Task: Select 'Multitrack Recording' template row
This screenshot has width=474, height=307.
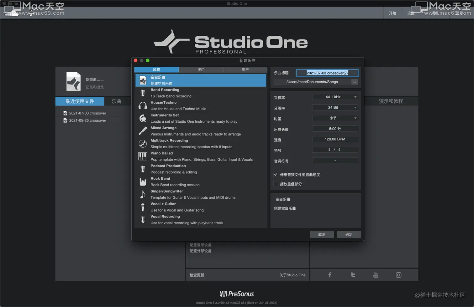Action: [201, 144]
